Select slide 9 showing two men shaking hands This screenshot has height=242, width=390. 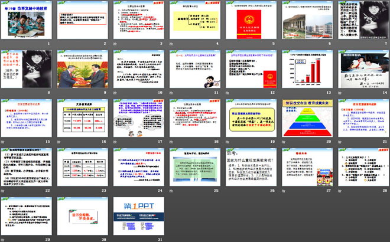(80, 69)
